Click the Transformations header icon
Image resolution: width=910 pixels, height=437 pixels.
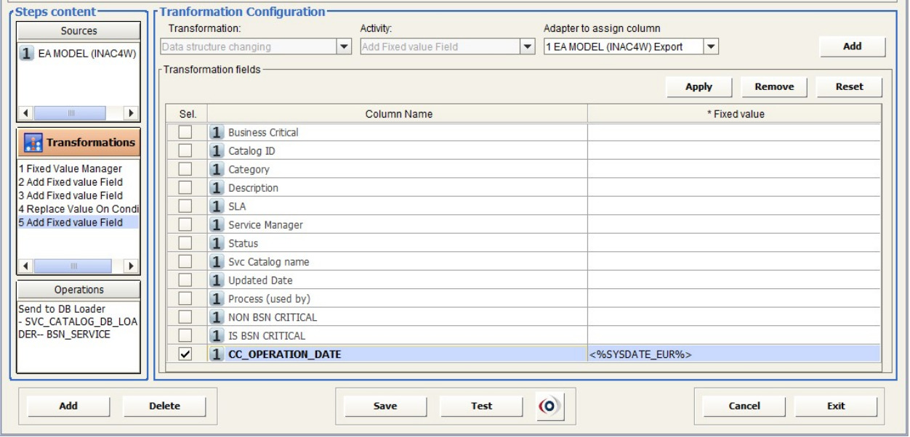(x=33, y=143)
